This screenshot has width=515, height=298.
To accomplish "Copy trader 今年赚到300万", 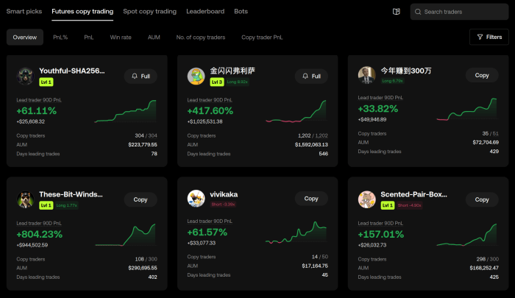I will 482,75.
